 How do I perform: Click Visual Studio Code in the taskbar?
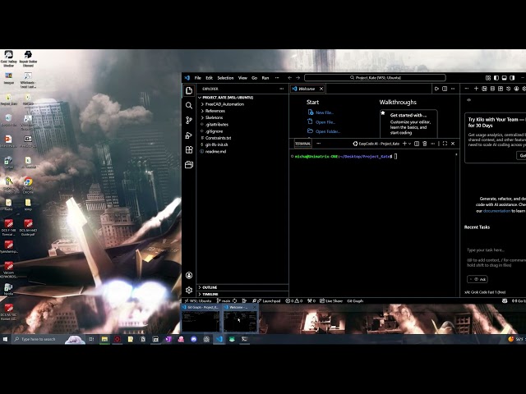(x=219, y=339)
